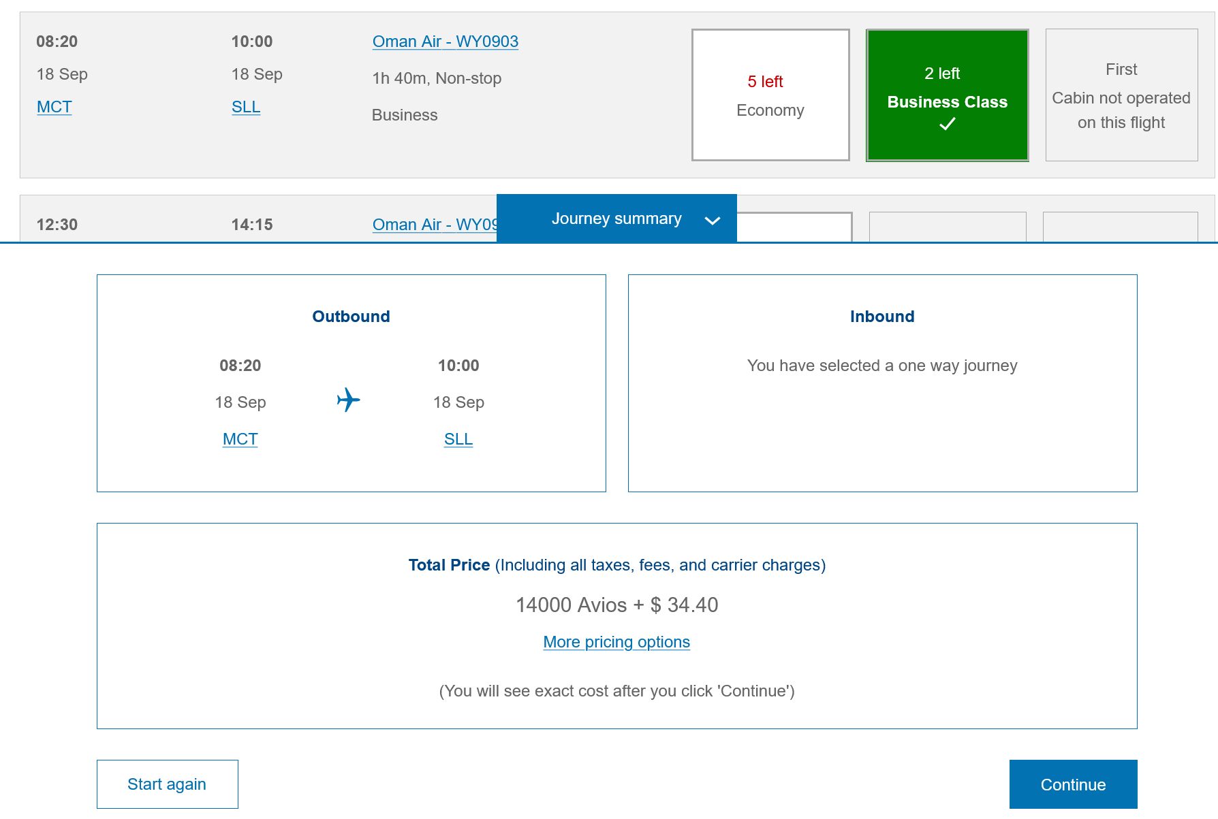
Task: Open SLL link in the Outbound summary
Action: point(458,439)
